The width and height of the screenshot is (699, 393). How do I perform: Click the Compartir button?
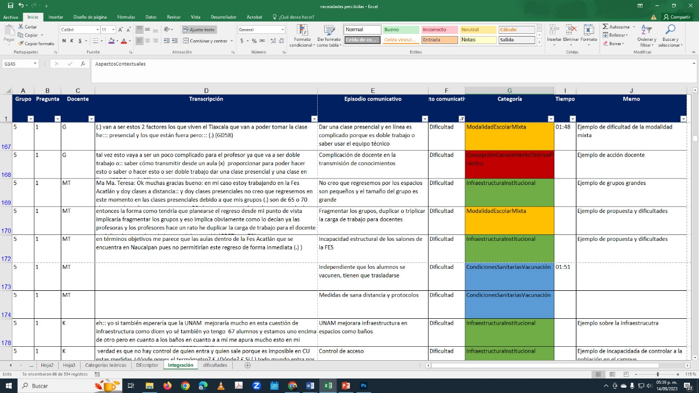(x=677, y=17)
